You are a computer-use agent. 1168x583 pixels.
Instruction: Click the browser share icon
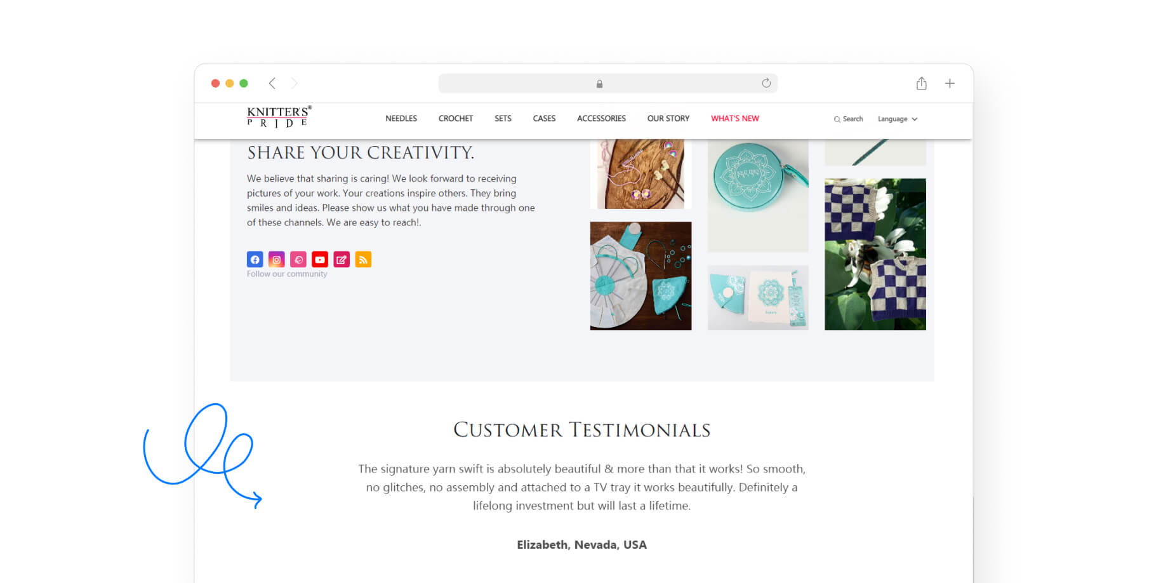(921, 83)
